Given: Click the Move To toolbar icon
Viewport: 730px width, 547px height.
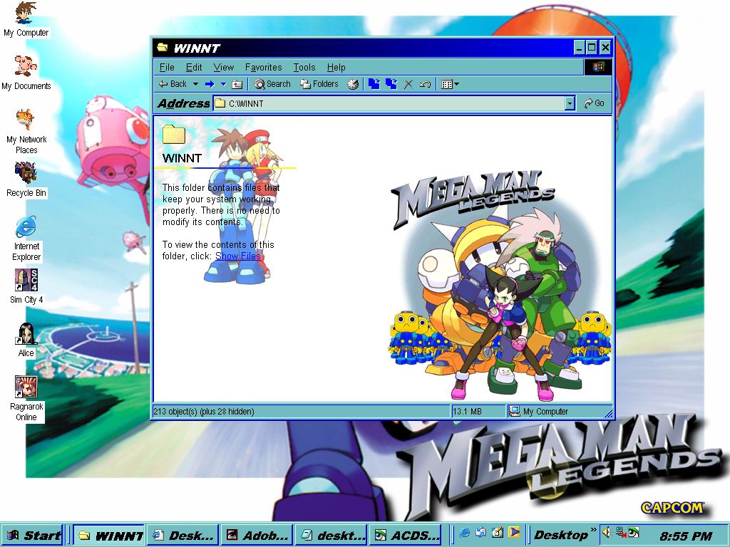Looking at the screenshot, I should (374, 84).
